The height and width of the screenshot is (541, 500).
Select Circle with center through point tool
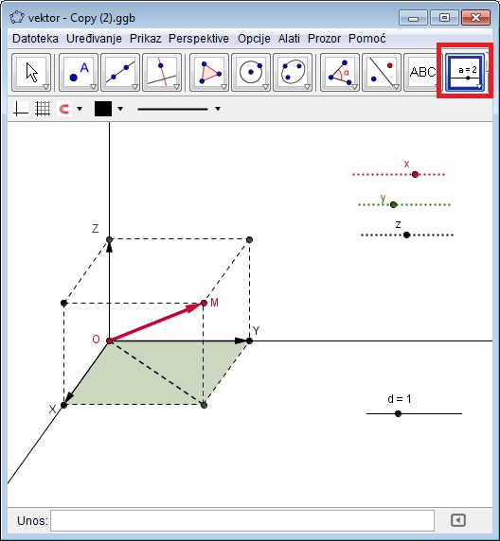tap(251, 73)
